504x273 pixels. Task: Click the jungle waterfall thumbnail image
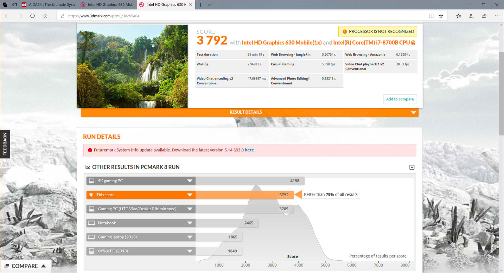[132, 66]
